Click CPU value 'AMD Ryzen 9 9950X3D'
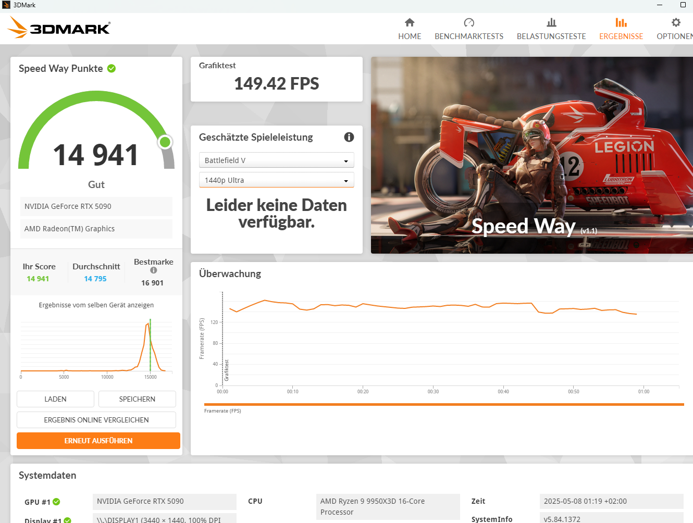The height and width of the screenshot is (523, 693). click(388, 507)
